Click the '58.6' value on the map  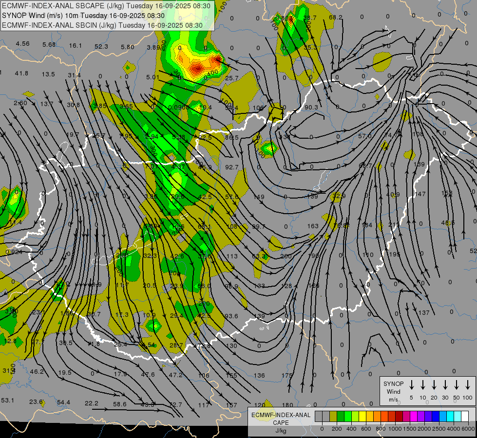[119, 404]
